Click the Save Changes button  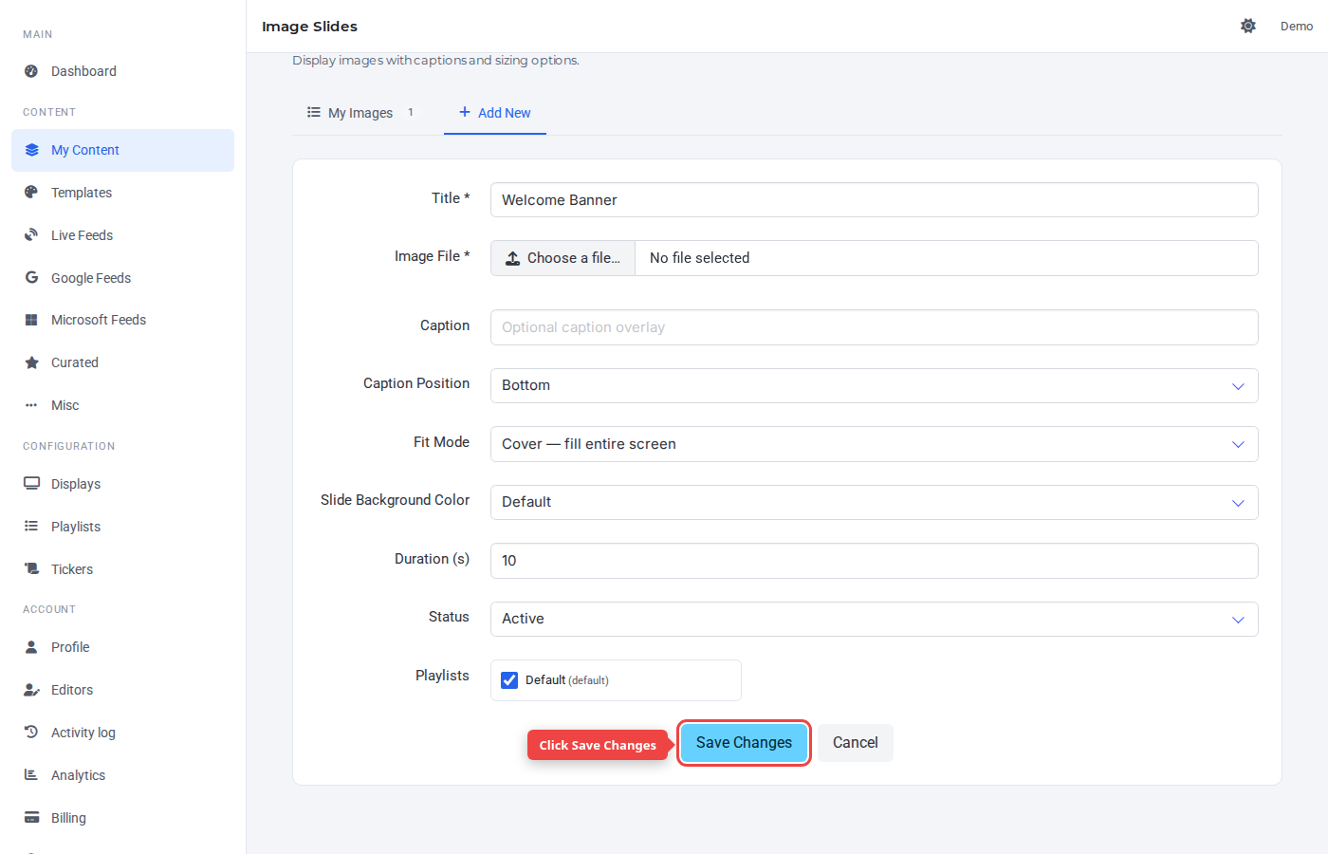(744, 743)
